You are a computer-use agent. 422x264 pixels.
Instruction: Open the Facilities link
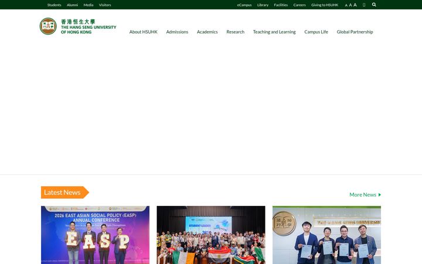(281, 5)
